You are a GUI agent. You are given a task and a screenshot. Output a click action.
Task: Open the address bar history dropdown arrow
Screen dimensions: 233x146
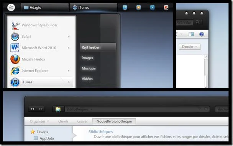coord(199,109)
